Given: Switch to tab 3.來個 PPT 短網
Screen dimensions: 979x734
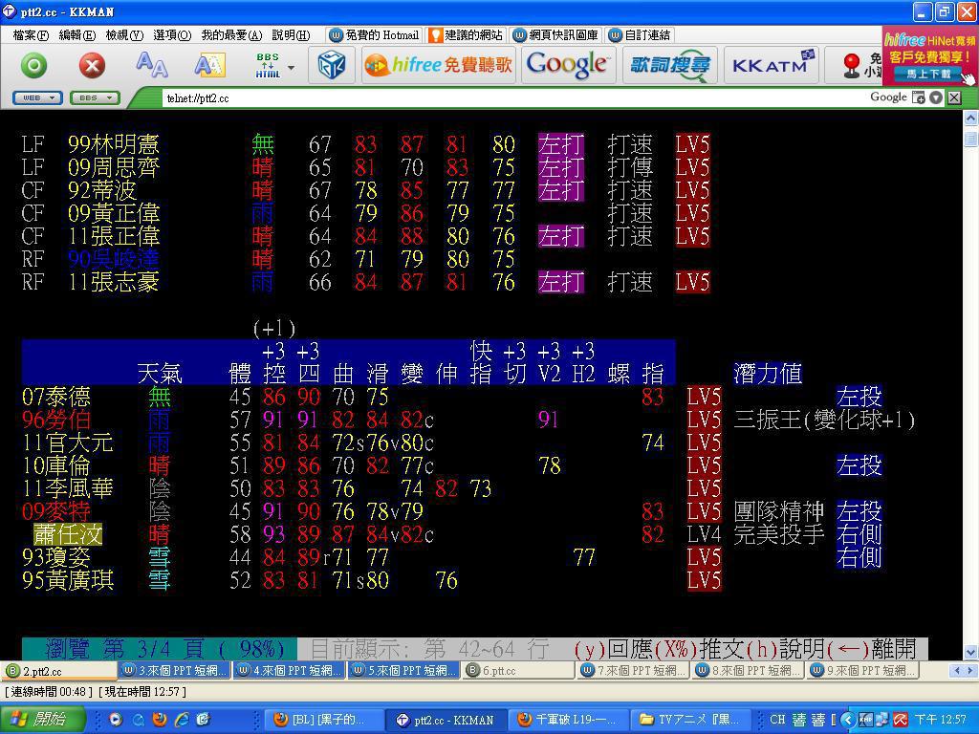Looking at the screenshot, I should (175, 671).
